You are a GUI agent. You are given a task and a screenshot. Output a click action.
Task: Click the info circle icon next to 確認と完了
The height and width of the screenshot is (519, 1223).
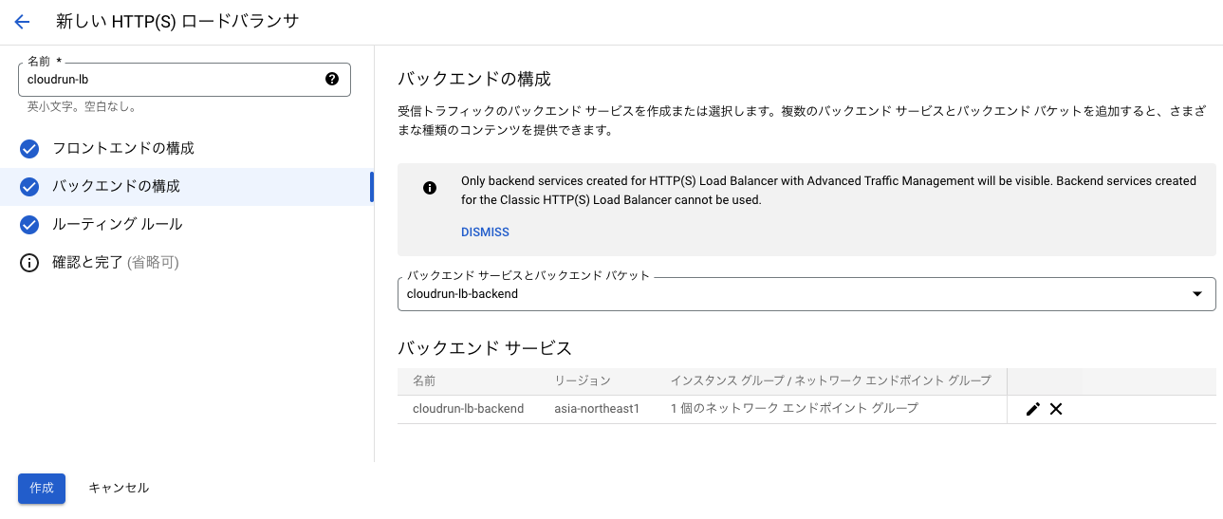tap(29, 263)
